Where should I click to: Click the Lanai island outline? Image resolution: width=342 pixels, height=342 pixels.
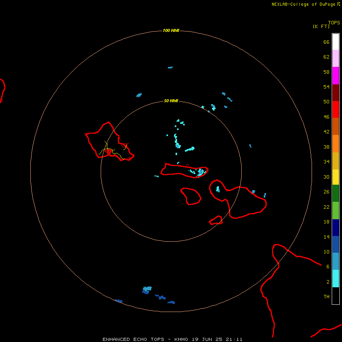tap(191, 196)
